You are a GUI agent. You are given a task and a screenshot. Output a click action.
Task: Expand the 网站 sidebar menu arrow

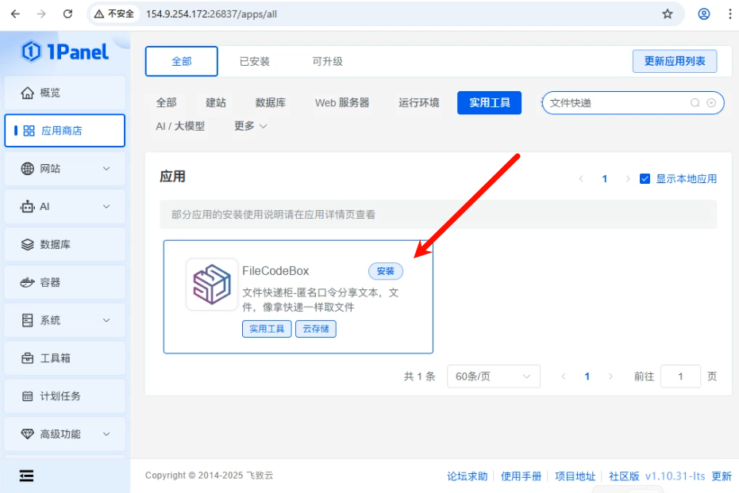point(106,168)
